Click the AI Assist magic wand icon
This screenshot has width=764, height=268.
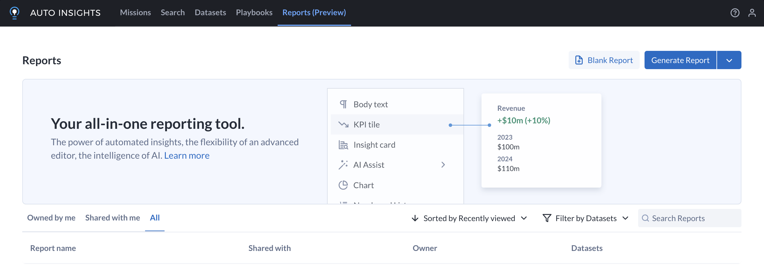click(x=343, y=165)
